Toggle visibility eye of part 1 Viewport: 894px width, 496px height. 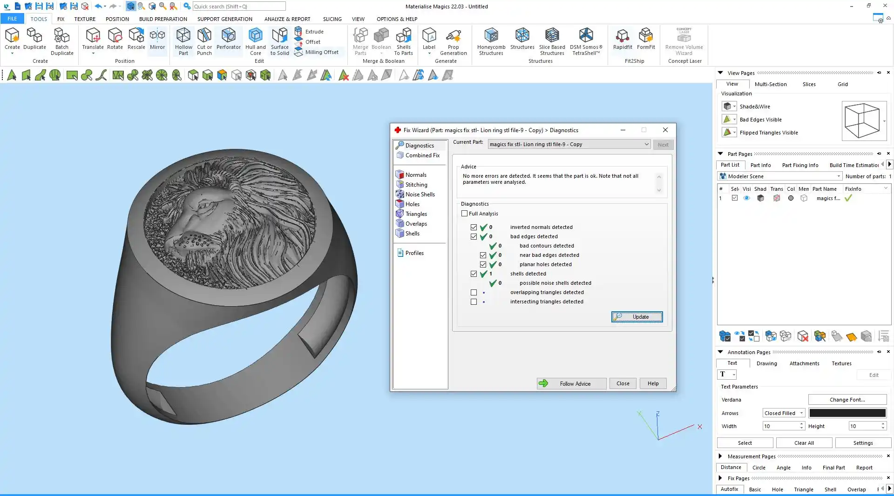point(746,198)
